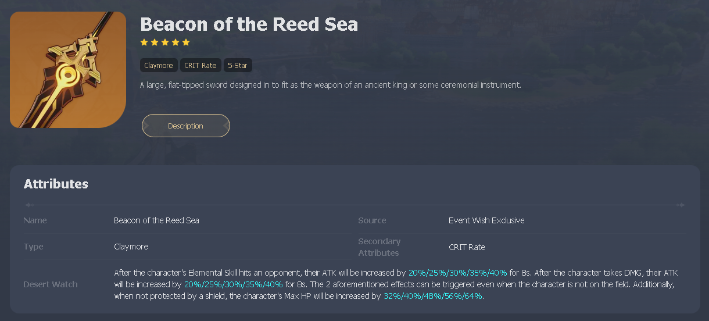This screenshot has height=321, width=709.
Task: Click the Claymore value in the Type row
Action: (x=131, y=247)
